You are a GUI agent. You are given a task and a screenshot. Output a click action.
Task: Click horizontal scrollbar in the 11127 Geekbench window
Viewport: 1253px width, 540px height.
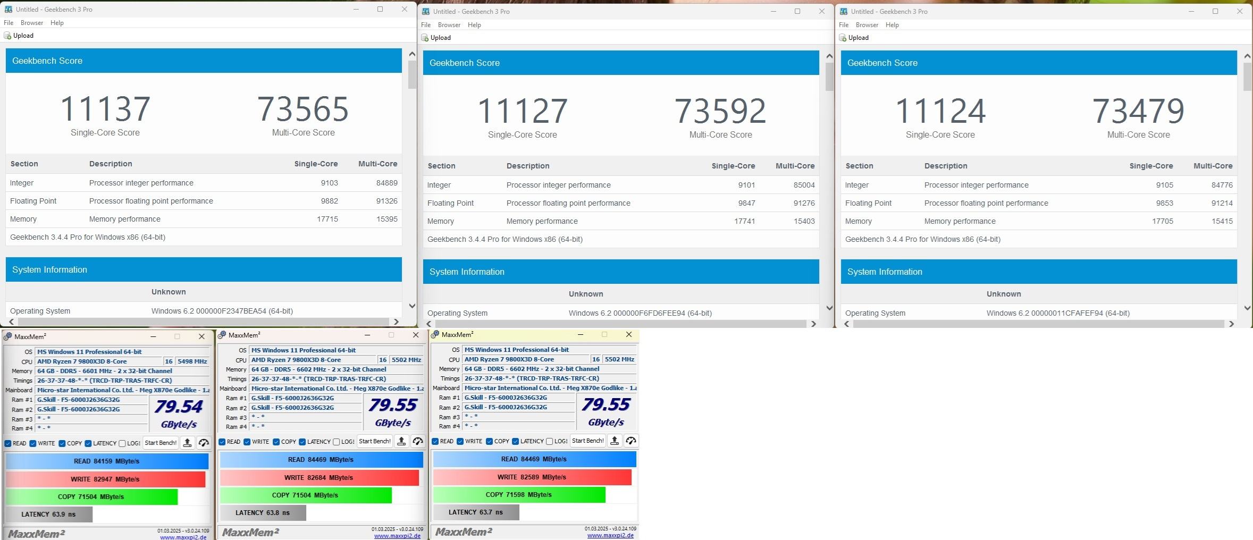coord(620,324)
